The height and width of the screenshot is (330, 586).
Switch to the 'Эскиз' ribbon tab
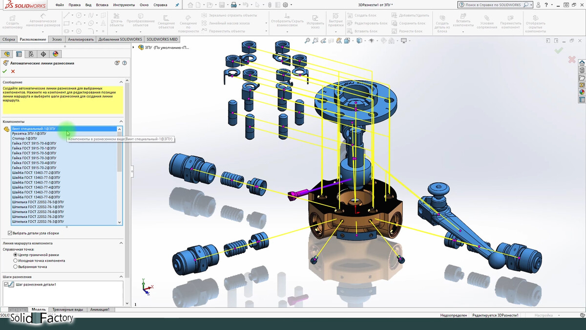[57, 39]
